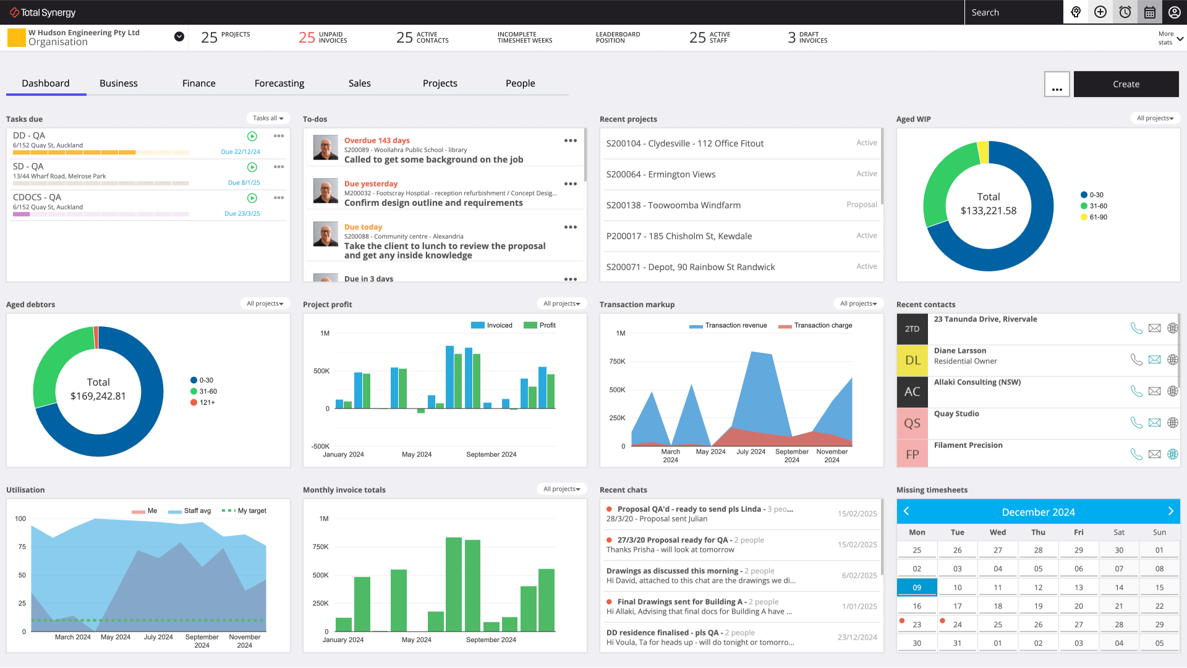Click on the S200104 Clydesville project link

point(686,143)
